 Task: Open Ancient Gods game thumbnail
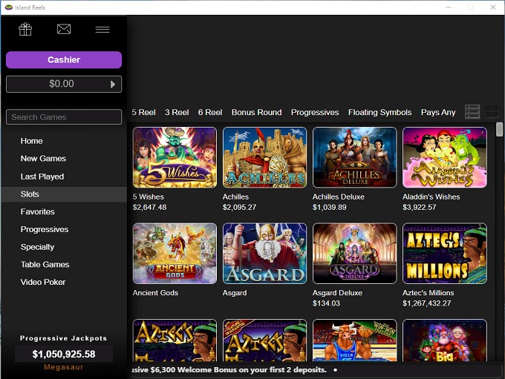[175, 254]
